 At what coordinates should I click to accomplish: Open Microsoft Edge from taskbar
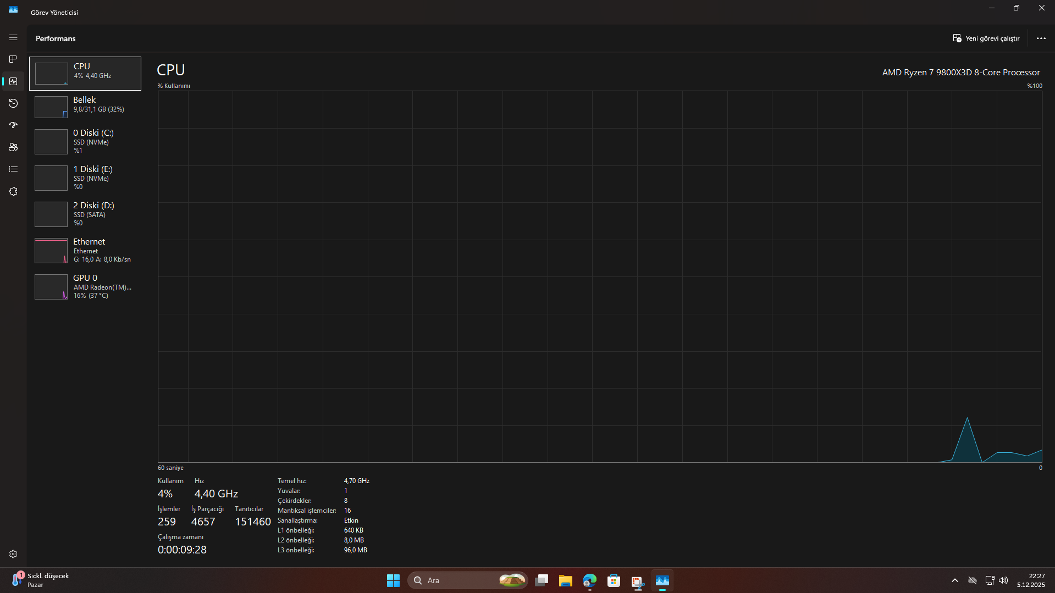coord(590,580)
